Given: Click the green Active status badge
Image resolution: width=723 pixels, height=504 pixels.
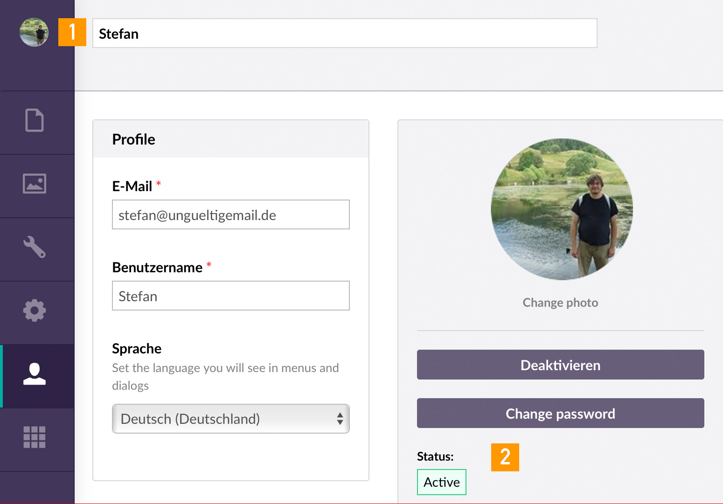Looking at the screenshot, I should (x=441, y=482).
